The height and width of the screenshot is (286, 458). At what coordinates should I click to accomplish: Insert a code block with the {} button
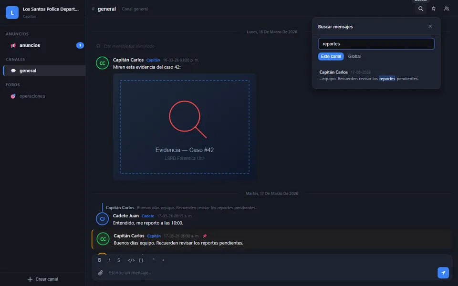pos(141,260)
